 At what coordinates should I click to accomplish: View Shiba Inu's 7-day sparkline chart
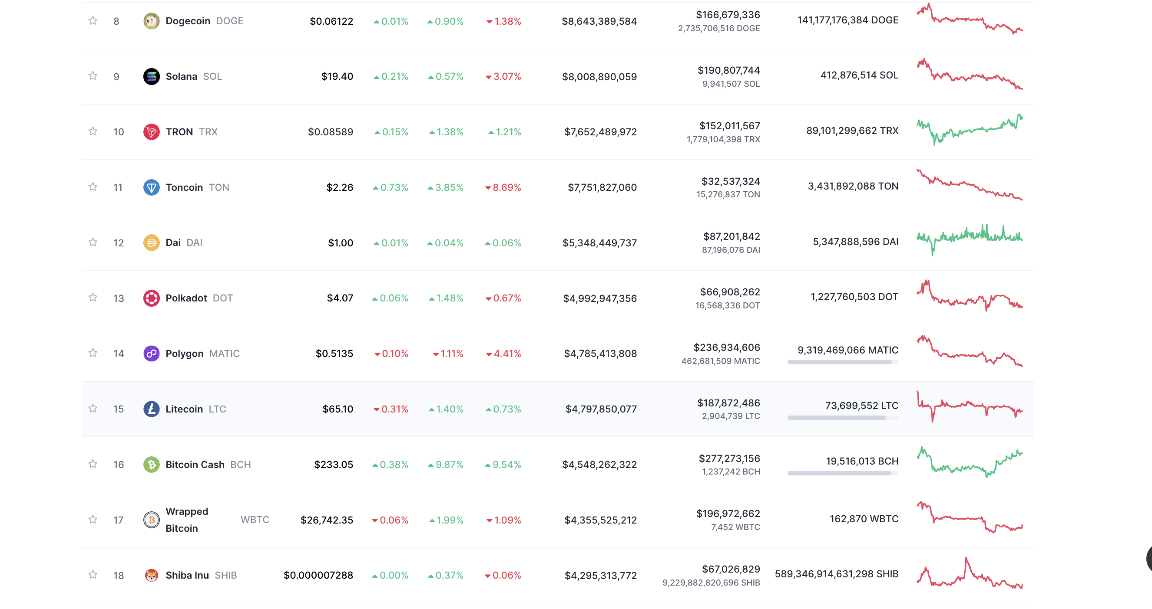tap(969, 574)
